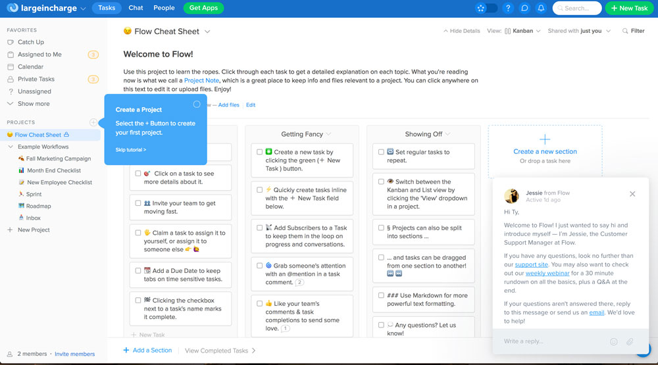The image size is (658, 365).
Task: Click Hide Details
Action: click(462, 31)
